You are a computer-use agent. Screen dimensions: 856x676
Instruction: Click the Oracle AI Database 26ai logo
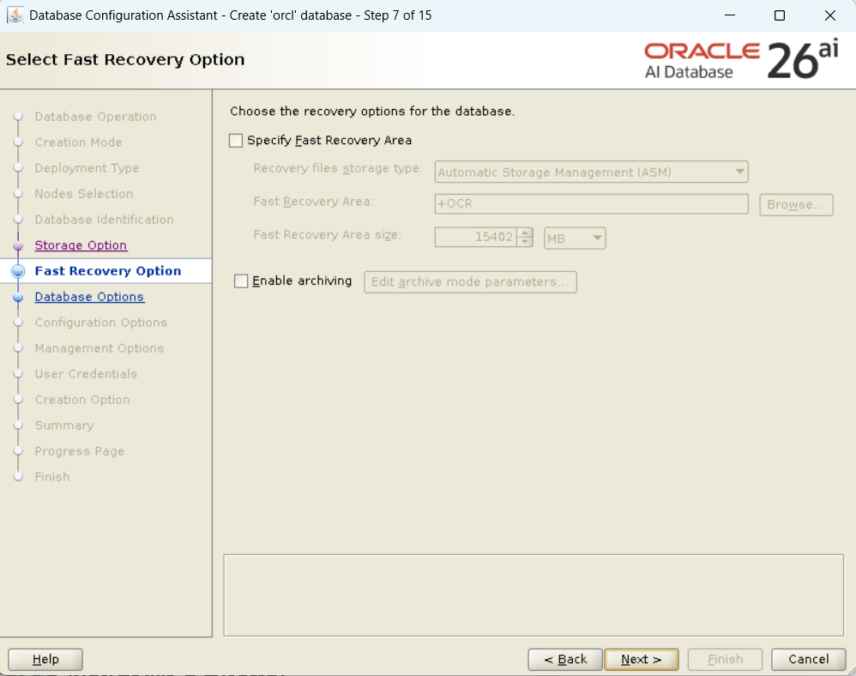(x=741, y=60)
